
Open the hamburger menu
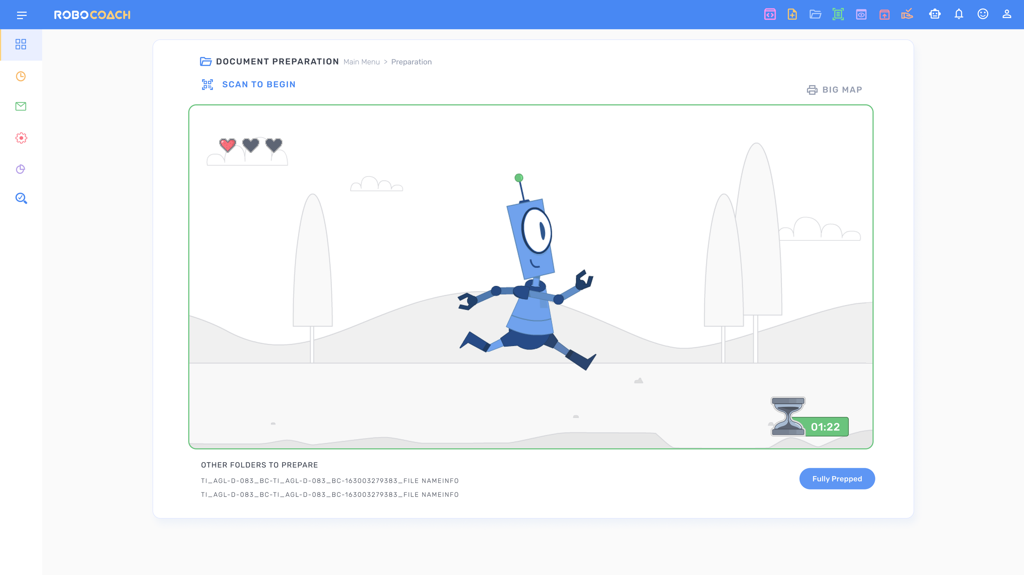22,15
